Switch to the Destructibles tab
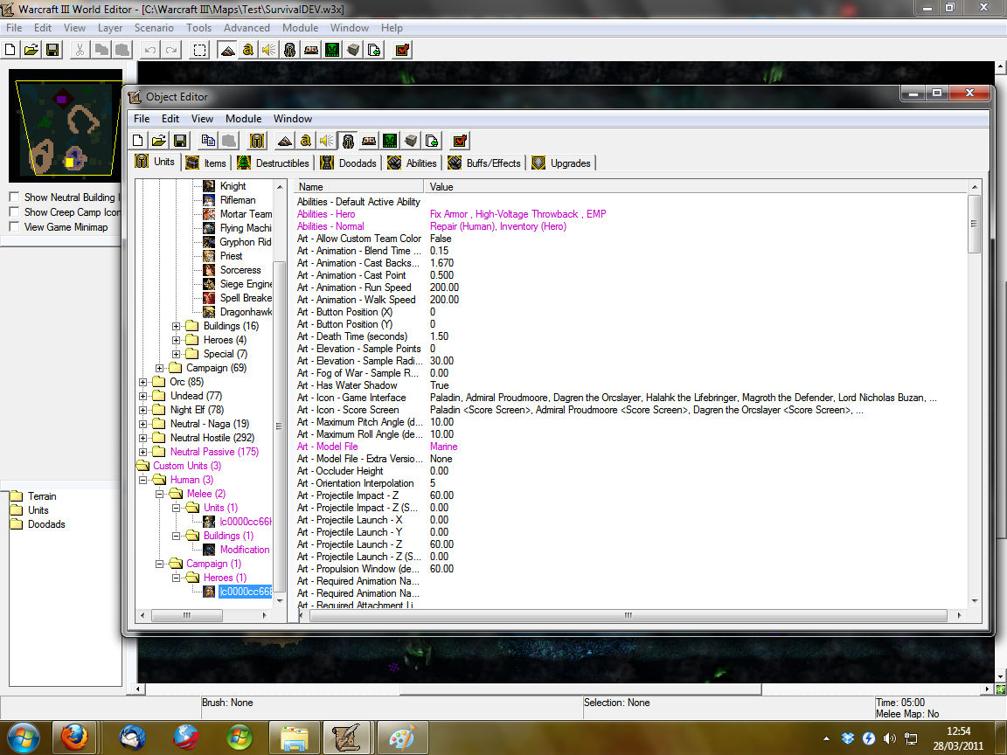Viewport: 1007px width, 755px height. [x=273, y=163]
